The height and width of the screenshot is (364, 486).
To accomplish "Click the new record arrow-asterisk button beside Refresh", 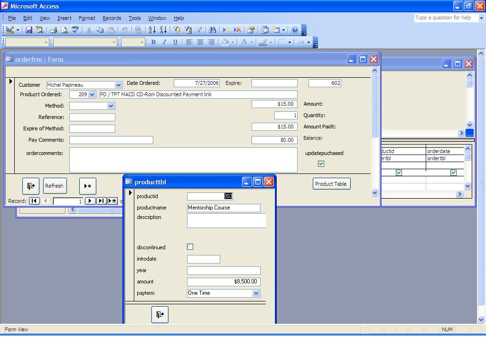I will point(88,186).
